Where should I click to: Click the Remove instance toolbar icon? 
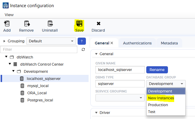(x=27, y=24)
